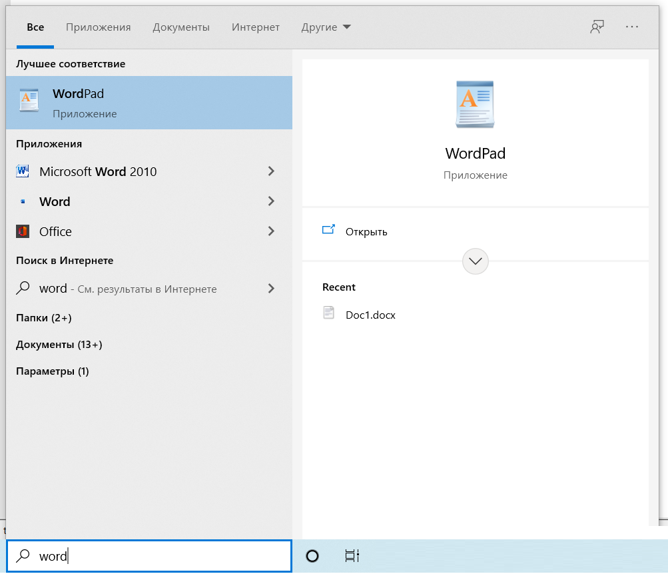Open Task View from the taskbar
The image size is (668, 574).
pyautogui.click(x=352, y=556)
